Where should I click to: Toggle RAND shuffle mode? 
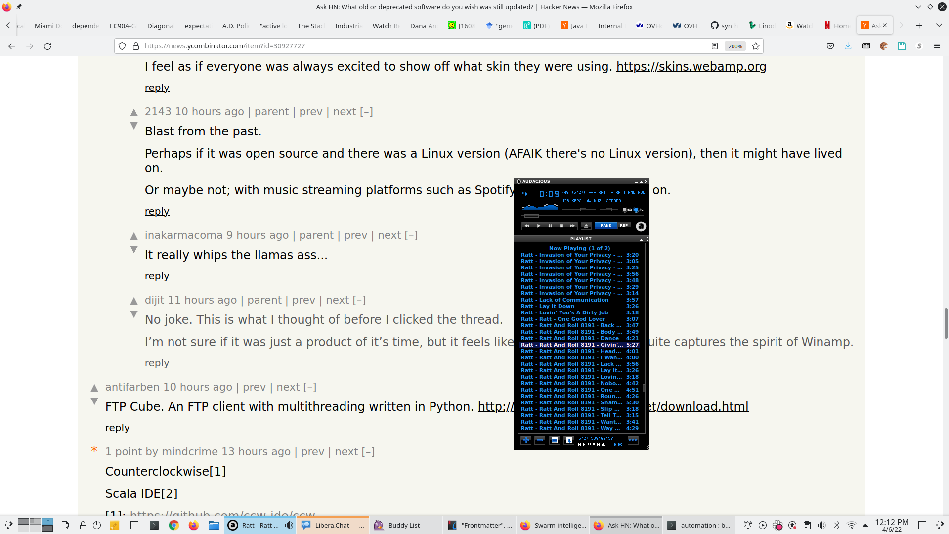606,226
